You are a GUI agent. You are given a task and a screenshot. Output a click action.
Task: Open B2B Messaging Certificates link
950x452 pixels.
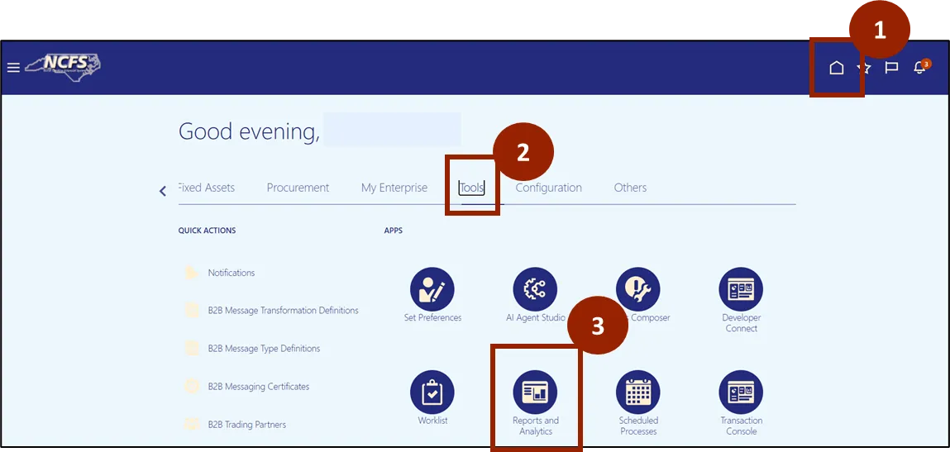[x=259, y=386]
